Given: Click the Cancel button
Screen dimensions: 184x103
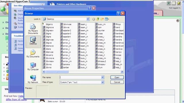Looking at the screenshot, I should point(117,82).
